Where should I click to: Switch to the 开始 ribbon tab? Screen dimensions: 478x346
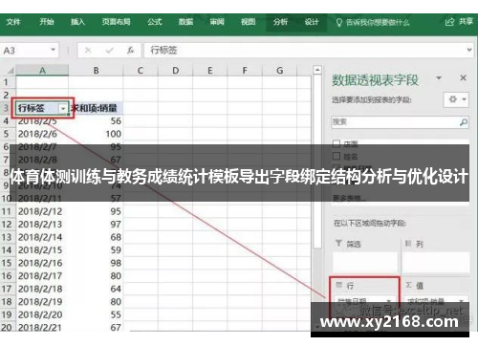click(x=47, y=22)
